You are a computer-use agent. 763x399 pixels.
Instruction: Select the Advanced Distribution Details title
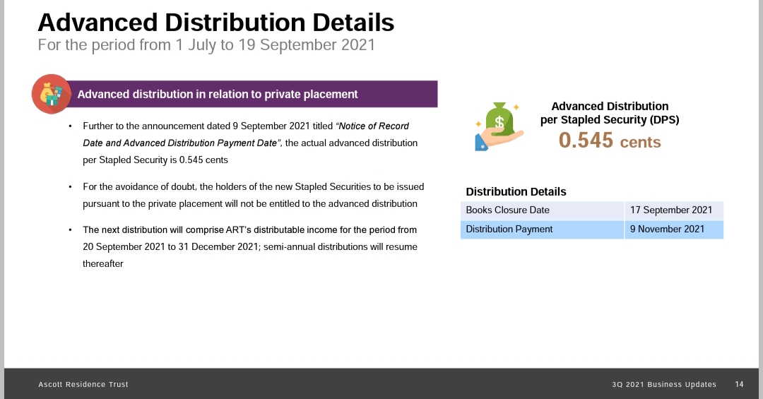pyautogui.click(x=216, y=23)
